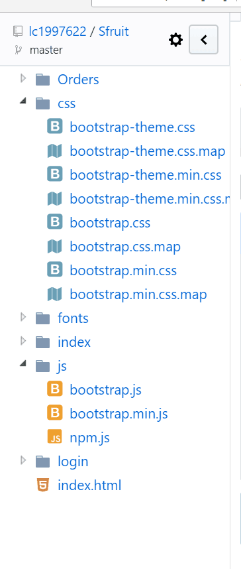
Task: Expand the fonts folder arrow
Action: (23, 317)
